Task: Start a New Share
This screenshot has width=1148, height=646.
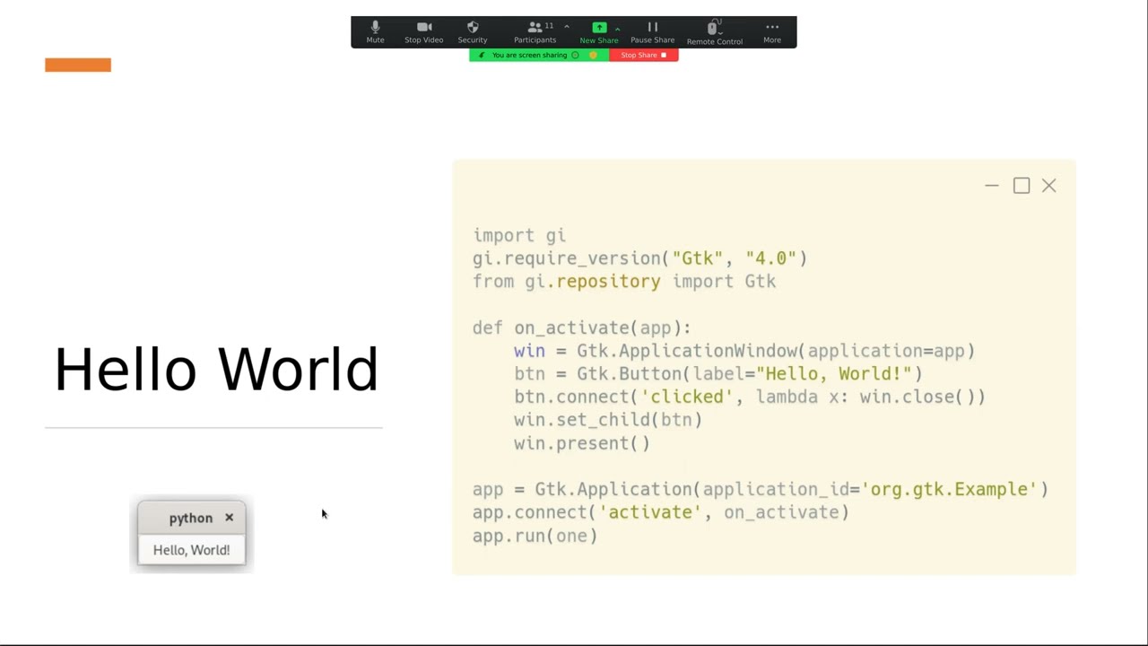Action: click(599, 32)
